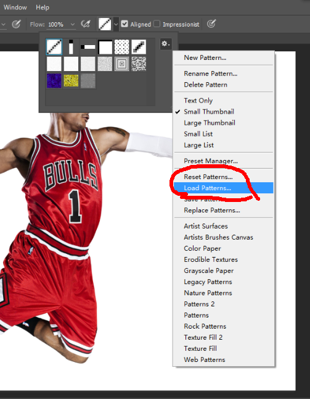Image resolution: width=310 pixels, height=399 pixels.
Task: Select the concentric squares pattern thumbnail
Action: click(x=122, y=64)
